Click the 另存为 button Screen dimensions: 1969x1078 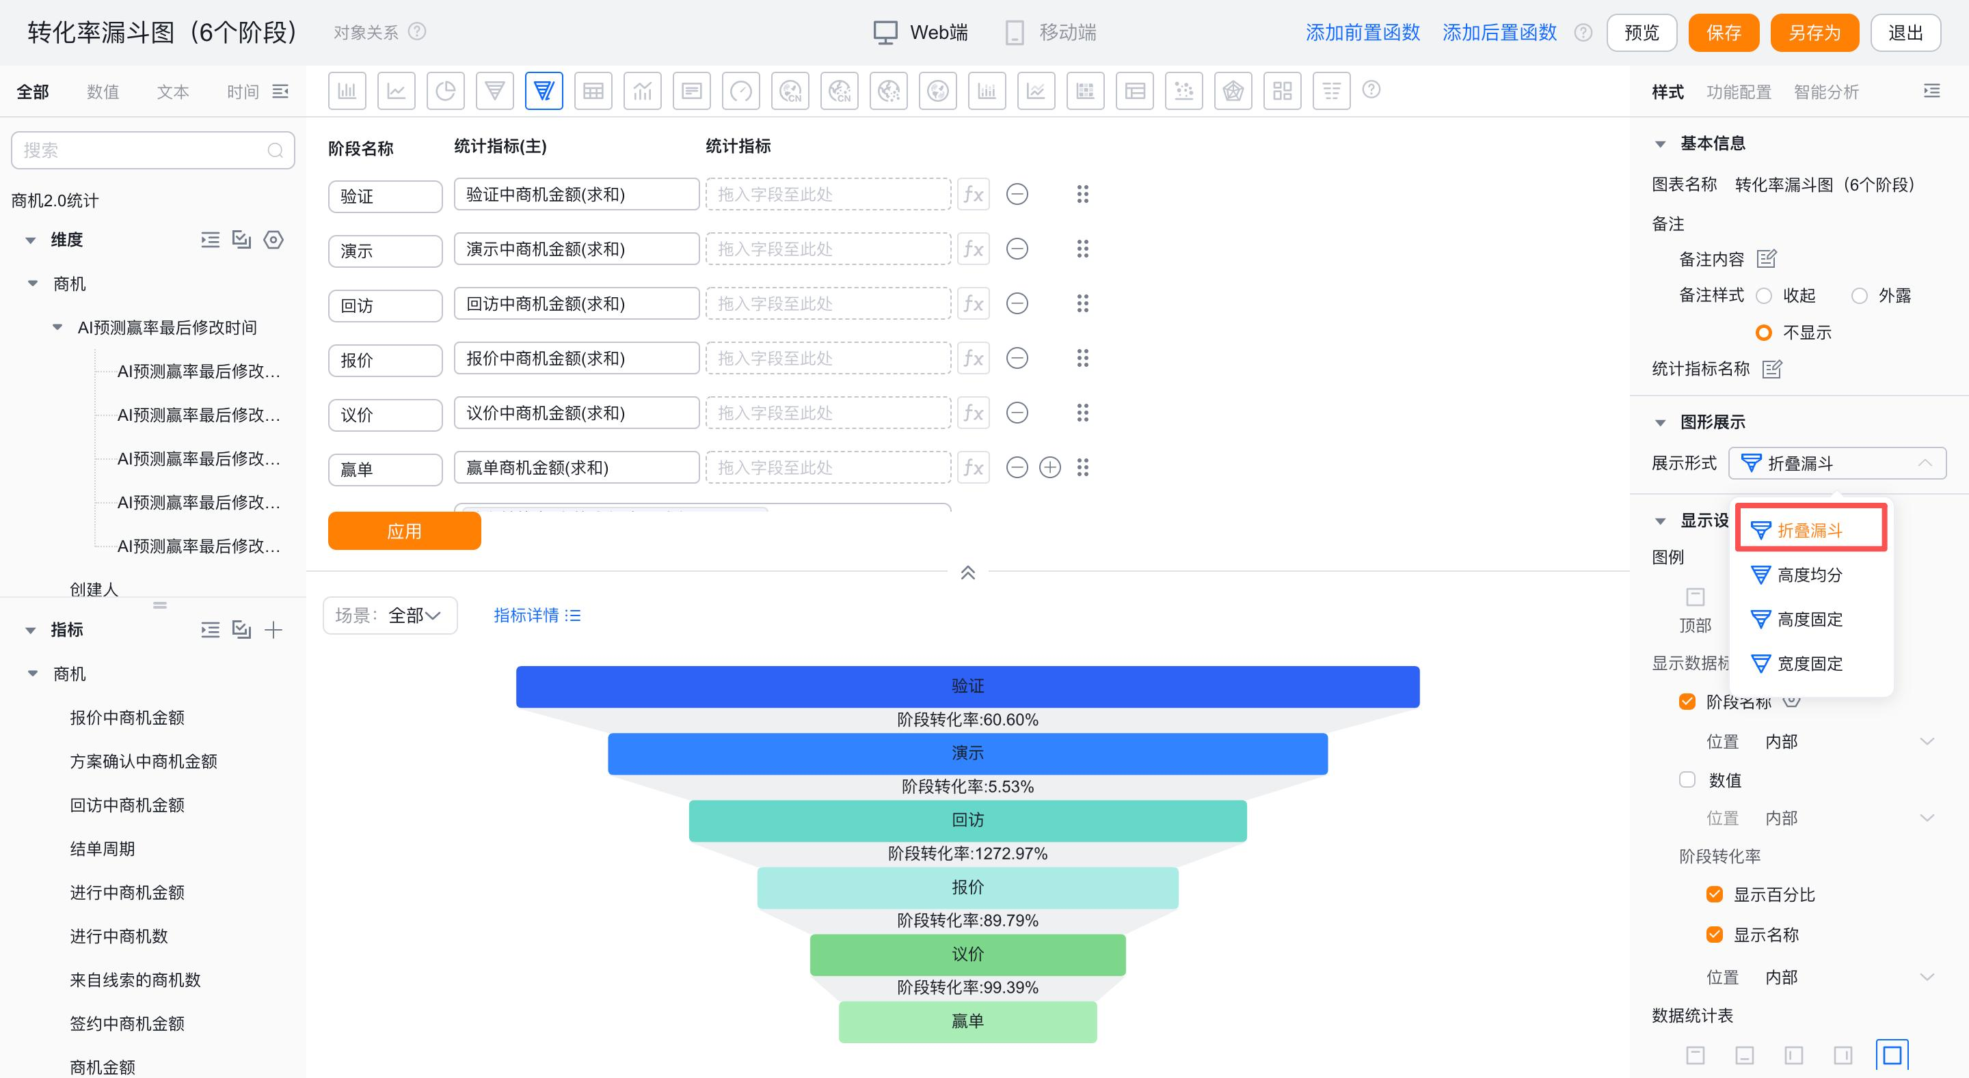pos(1814,33)
